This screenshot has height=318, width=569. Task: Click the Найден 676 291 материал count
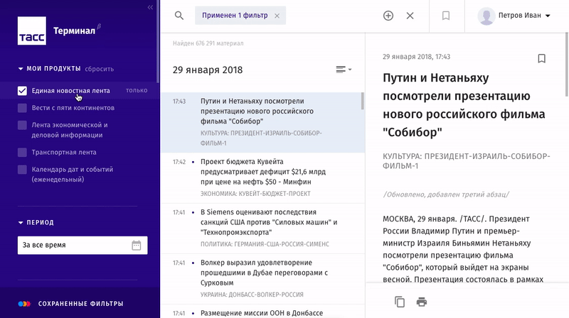click(x=208, y=43)
